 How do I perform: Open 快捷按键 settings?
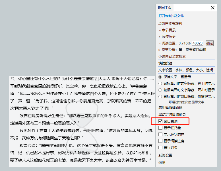coord(165,63)
